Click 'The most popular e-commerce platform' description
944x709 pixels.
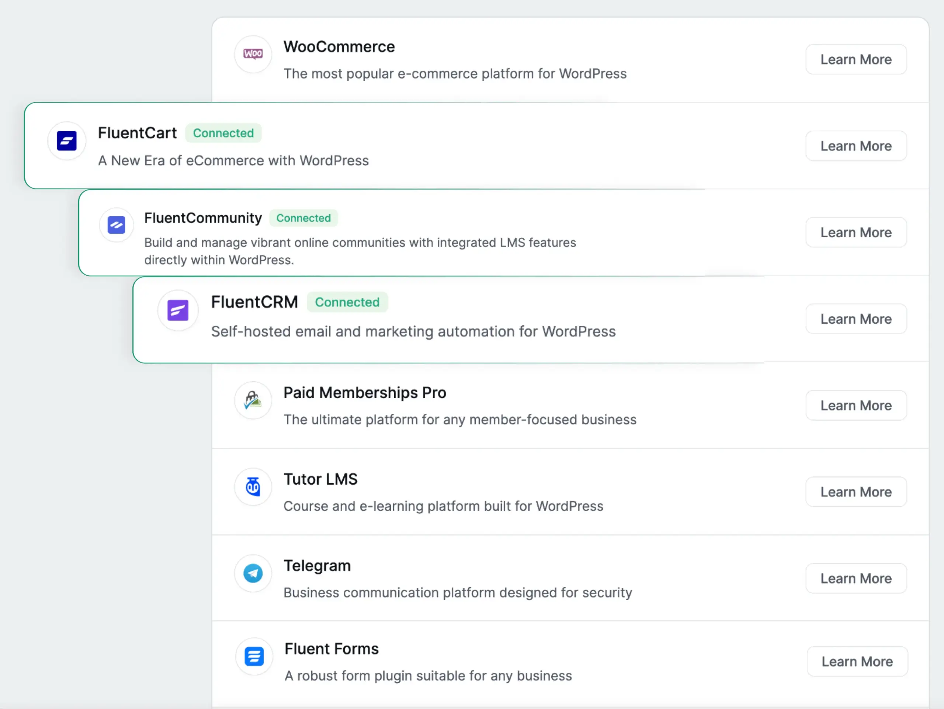pyautogui.click(x=455, y=74)
